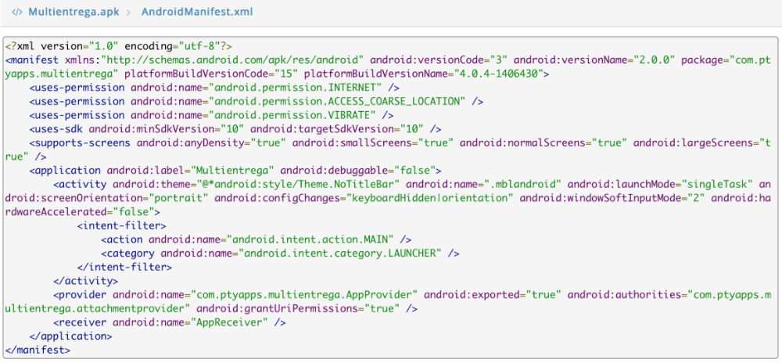Open the Multientrega.apk breadcrumb link

[70, 13]
